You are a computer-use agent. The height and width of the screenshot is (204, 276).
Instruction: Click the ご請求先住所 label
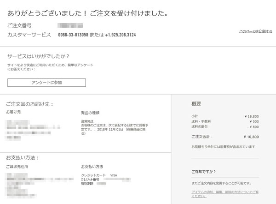point(17,166)
